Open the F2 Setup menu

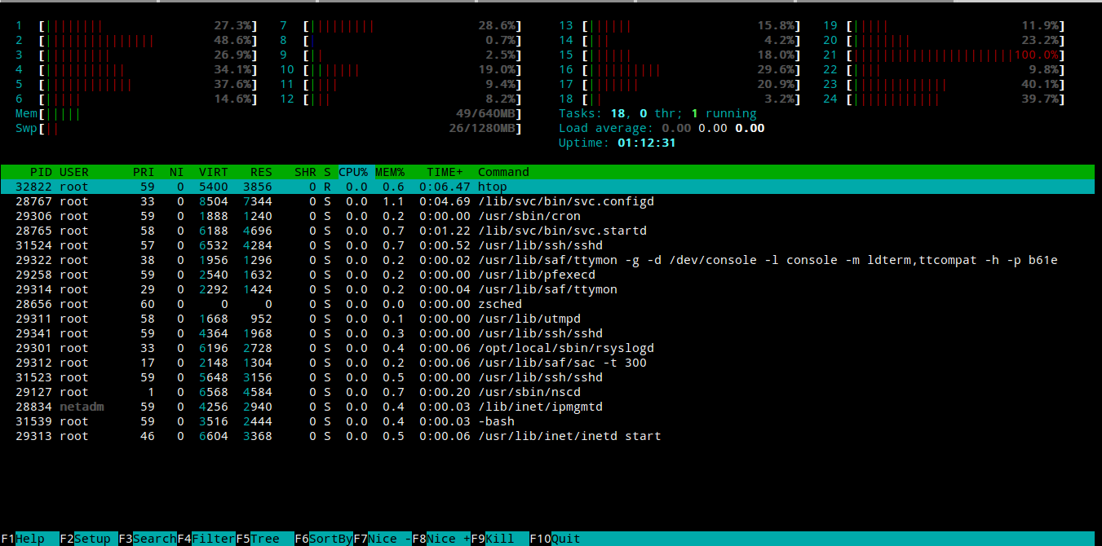point(91,539)
